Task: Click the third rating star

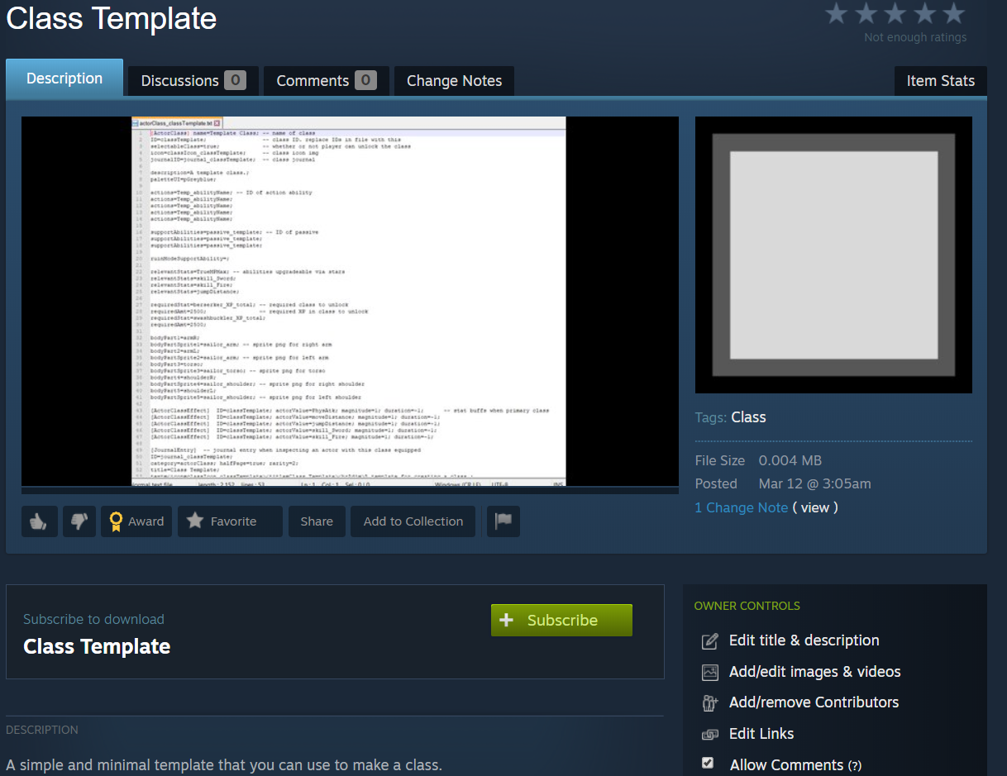Action: [x=895, y=13]
